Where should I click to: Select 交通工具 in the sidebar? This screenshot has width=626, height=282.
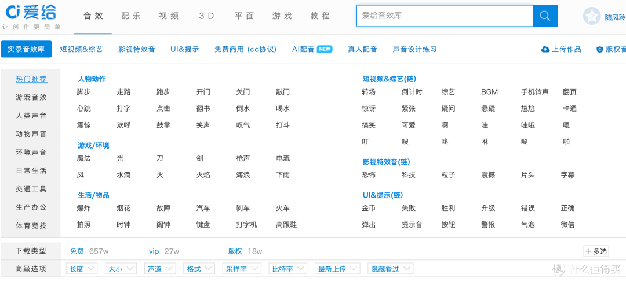31,189
